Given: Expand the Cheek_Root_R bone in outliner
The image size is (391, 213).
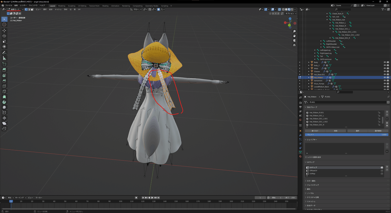Looking at the screenshot, I should [327, 14].
